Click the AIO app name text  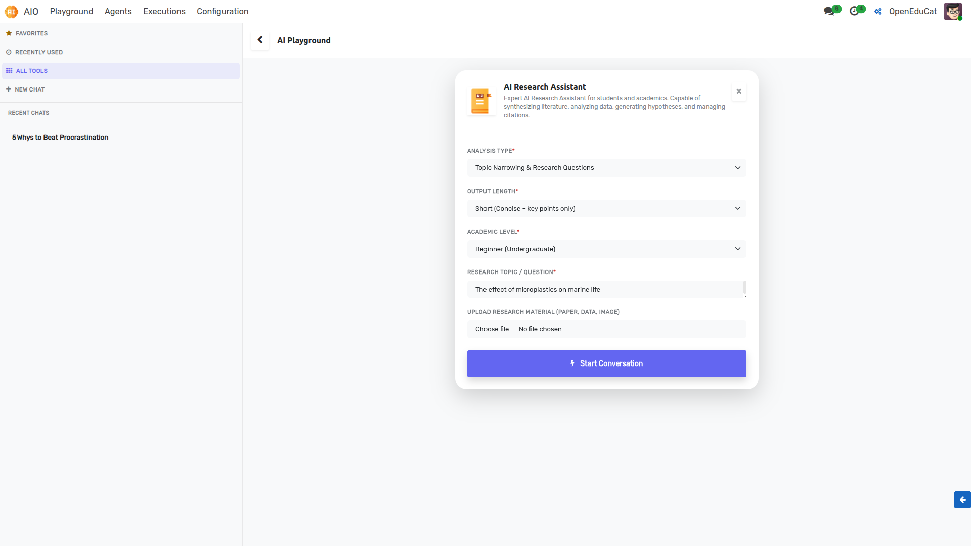click(x=31, y=11)
